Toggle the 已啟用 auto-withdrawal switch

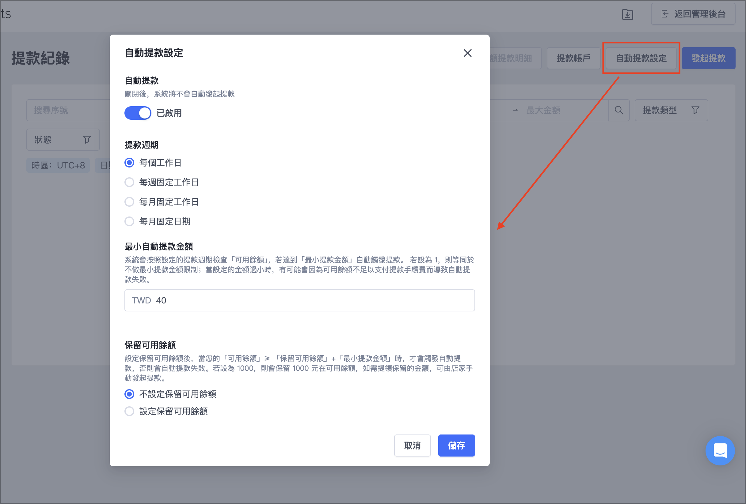tap(138, 113)
